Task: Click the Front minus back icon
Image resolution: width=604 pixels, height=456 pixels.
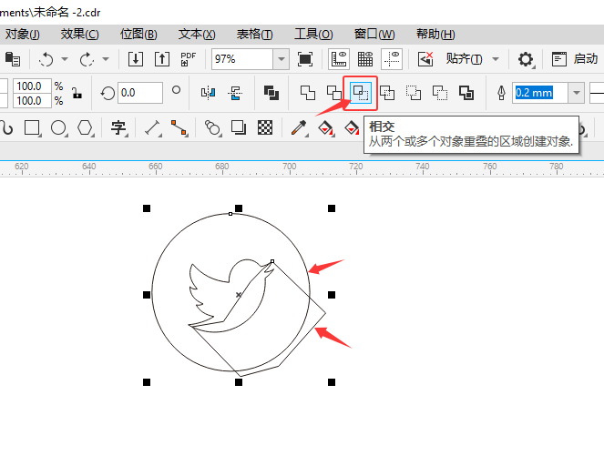Action: [x=414, y=93]
